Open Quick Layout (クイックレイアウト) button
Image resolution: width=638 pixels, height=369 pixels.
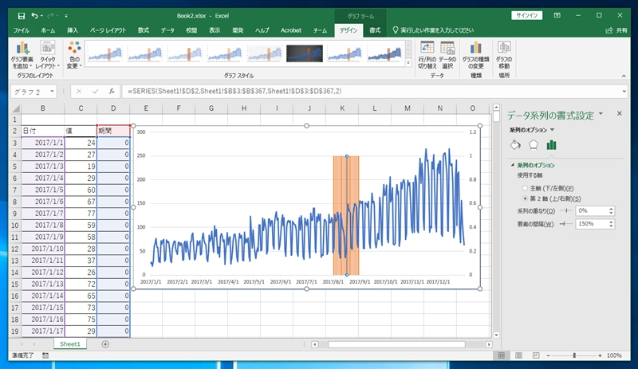pyautogui.click(x=48, y=55)
